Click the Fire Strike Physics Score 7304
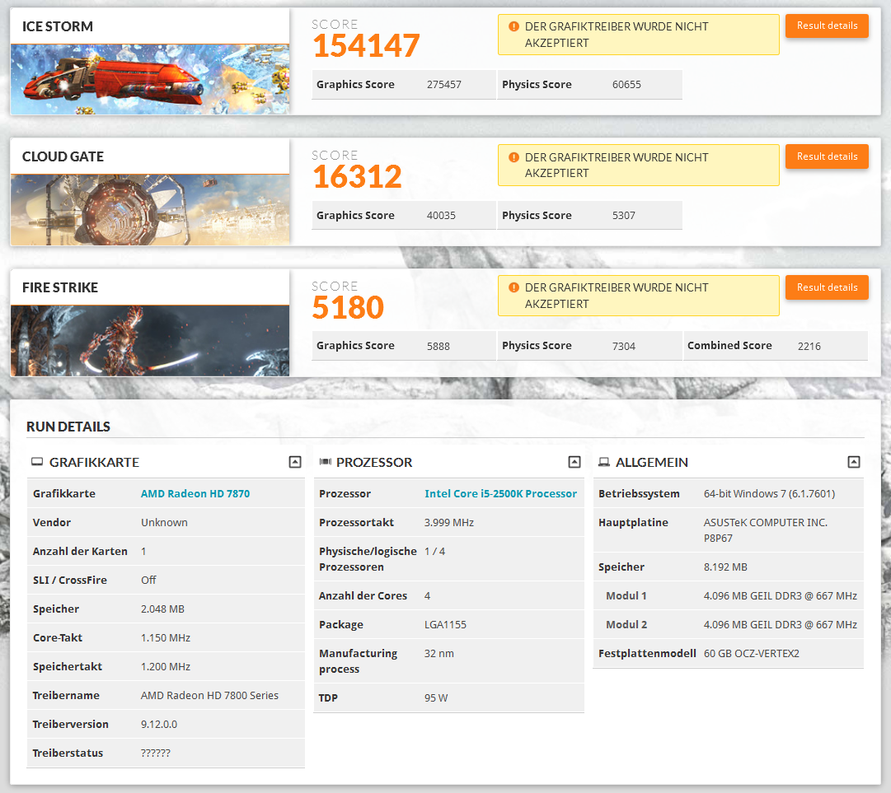Viewport: 891px width, 793px height. click(623, 346)
